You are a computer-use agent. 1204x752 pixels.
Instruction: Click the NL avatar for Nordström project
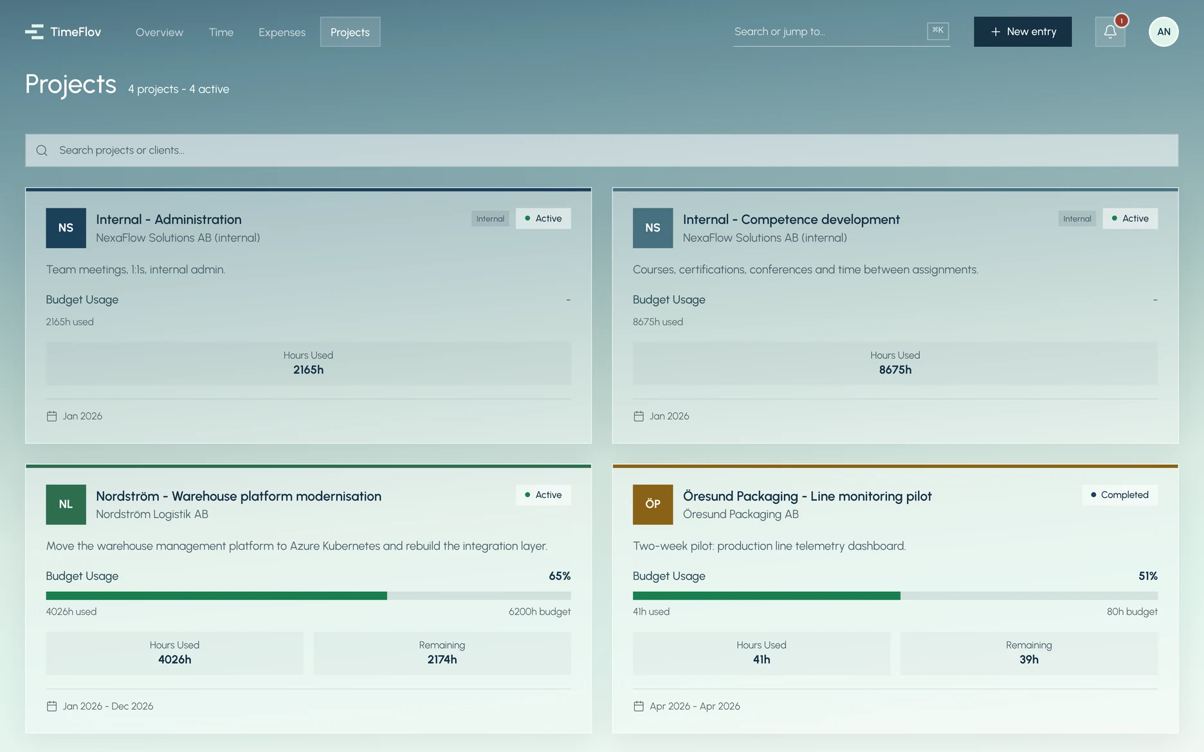pyautogui.click(x=66, y=505)
